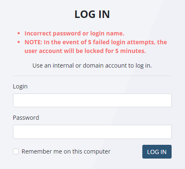The height and width of the screenshot is (169, 185).
Task: Focus the Password input field
Action: point(92,132)
